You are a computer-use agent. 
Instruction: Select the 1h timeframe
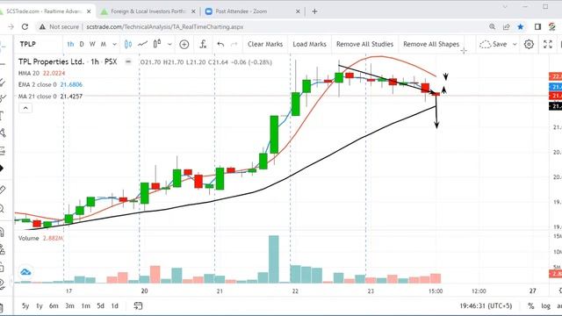[70, 44]
